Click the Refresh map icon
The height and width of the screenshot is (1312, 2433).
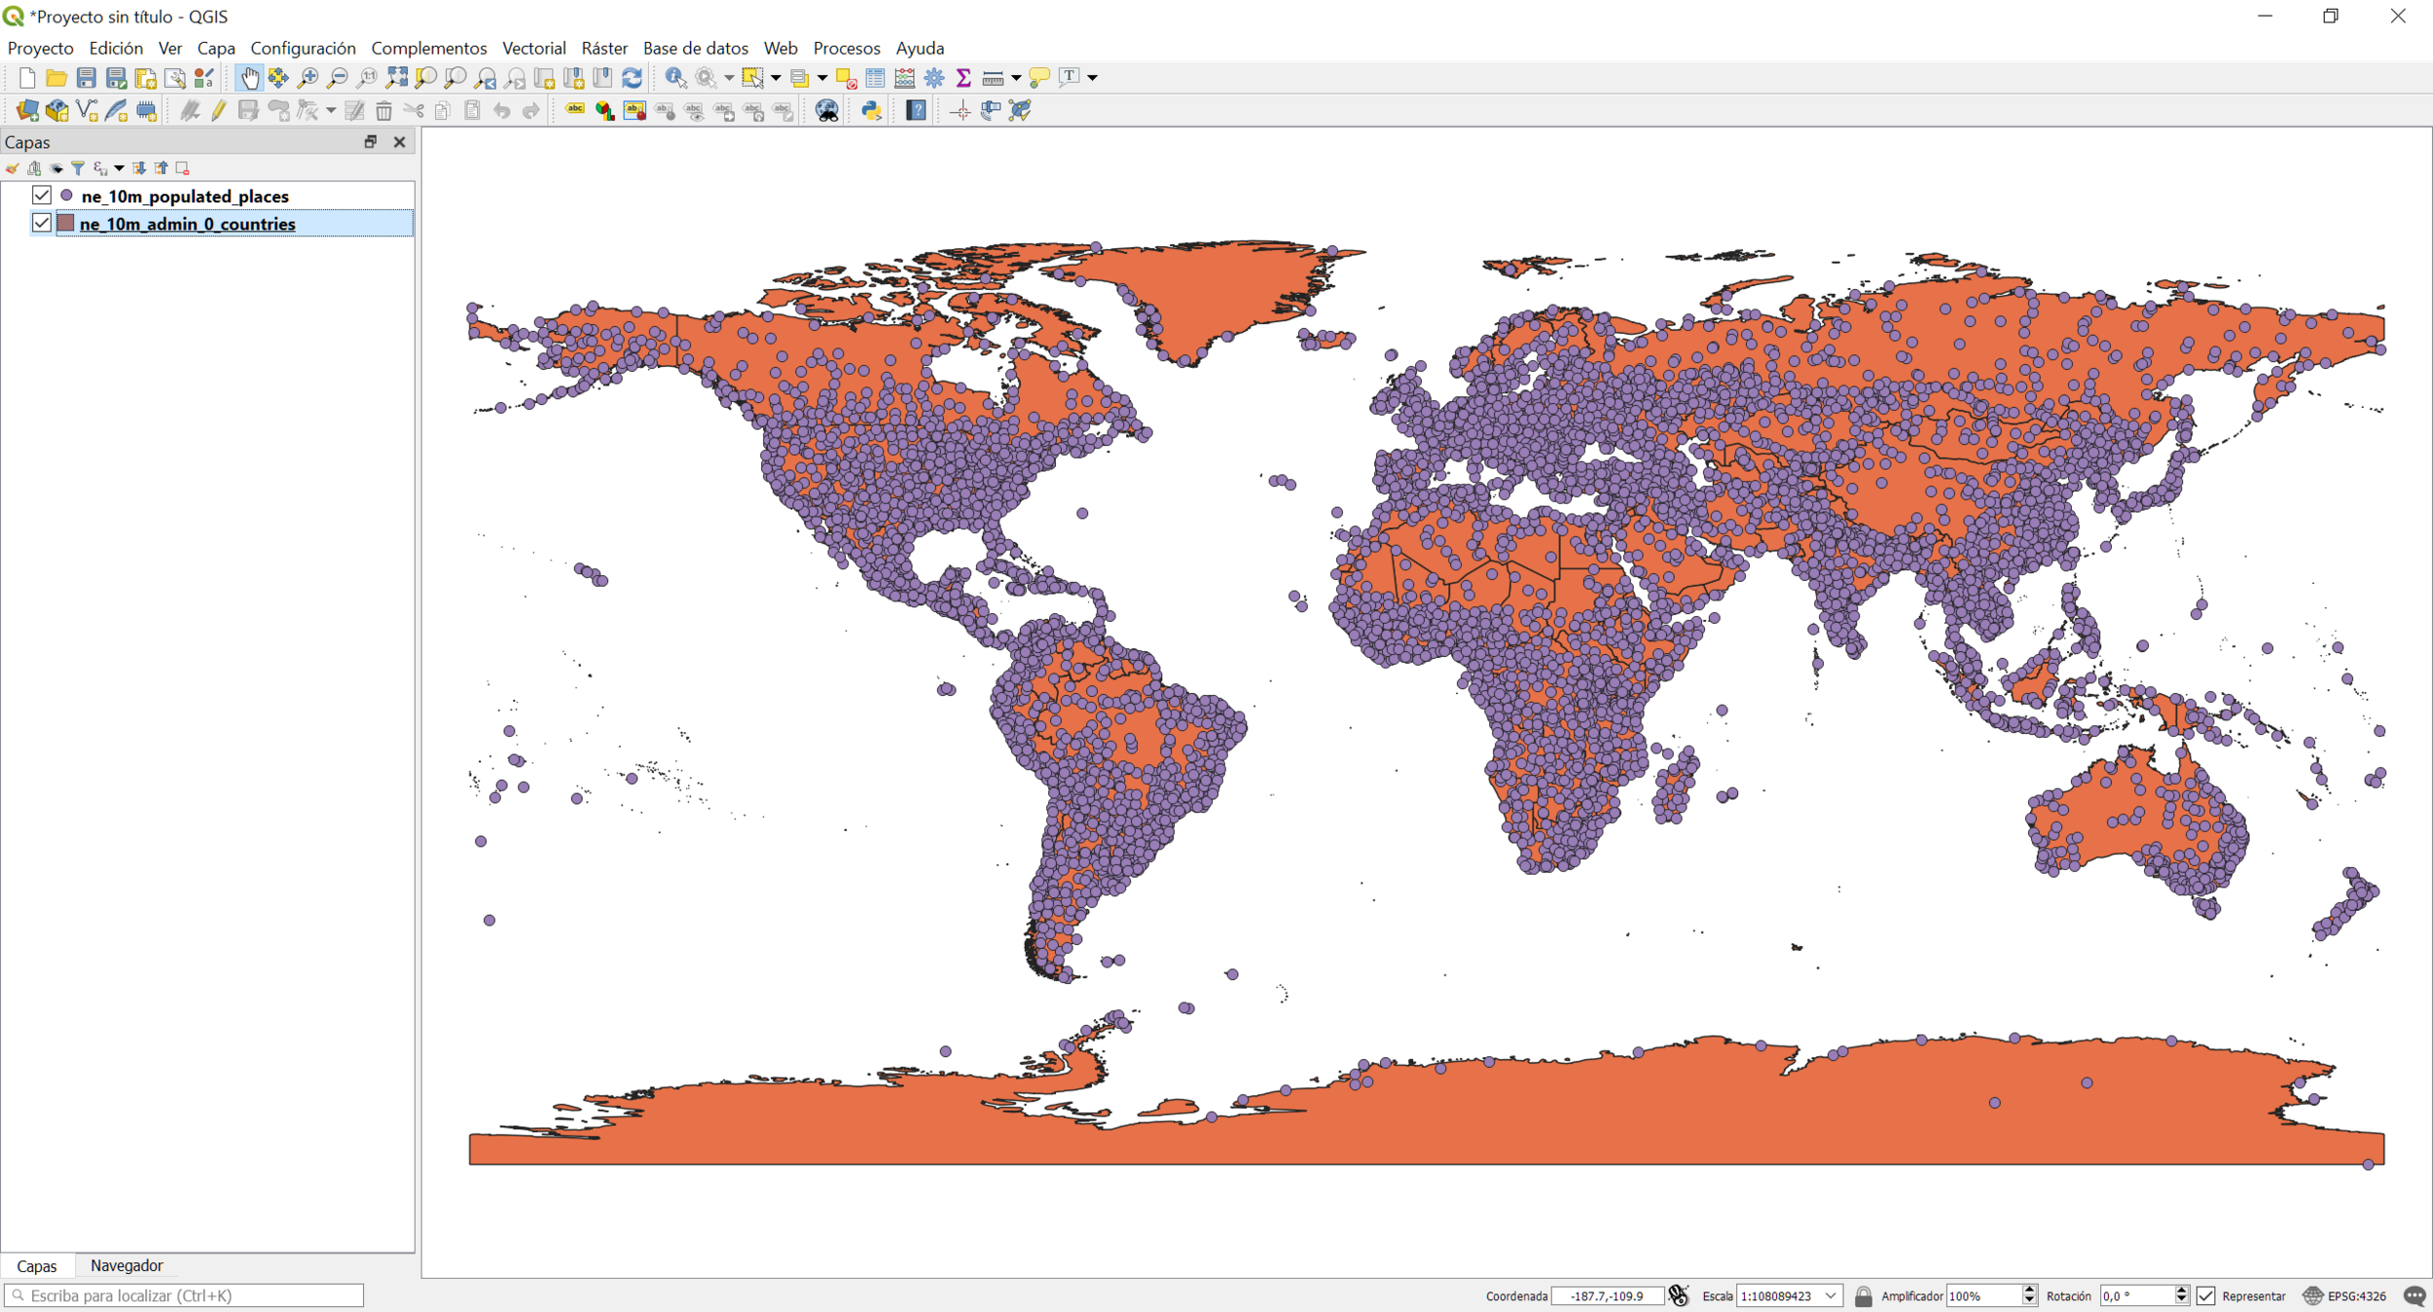pyautogui.click(x=632, y=78)
